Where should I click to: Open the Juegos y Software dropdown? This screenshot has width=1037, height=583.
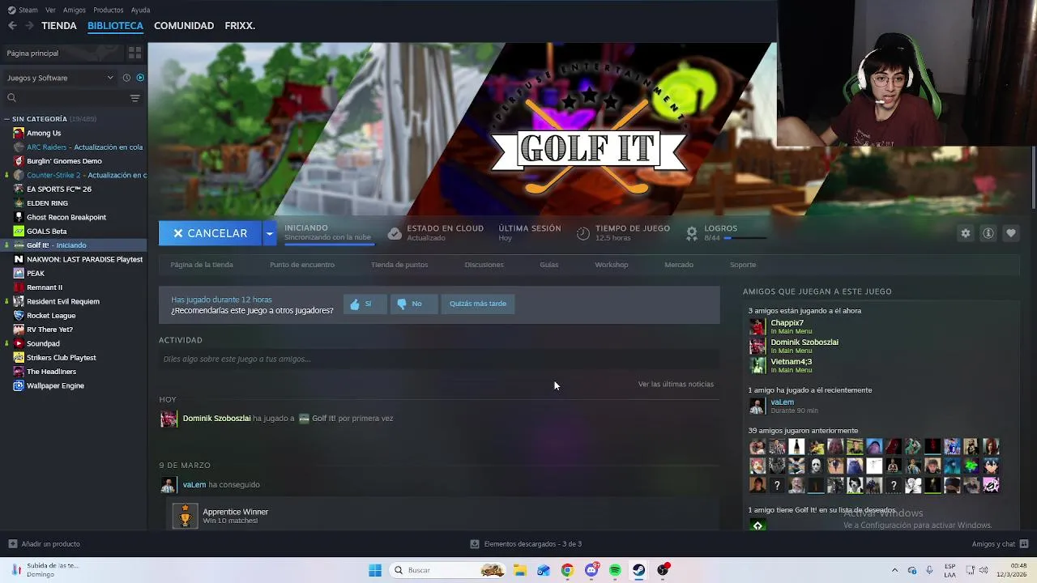(60, 78)
